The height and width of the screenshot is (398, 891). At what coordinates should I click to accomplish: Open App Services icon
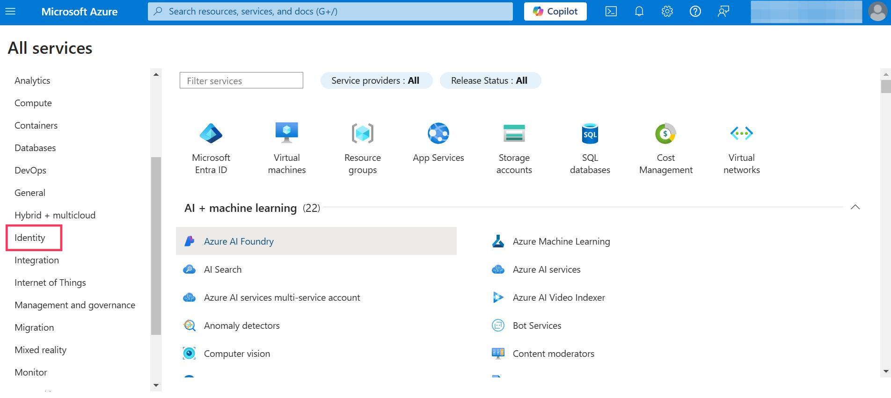[438, 133]
